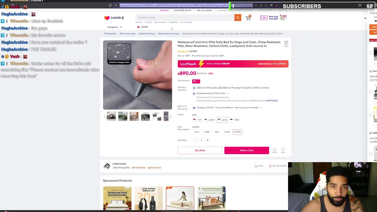The width and height of the screenshot is (377, 212).
Task: Select size Int:XL
Action: point(227,132)
